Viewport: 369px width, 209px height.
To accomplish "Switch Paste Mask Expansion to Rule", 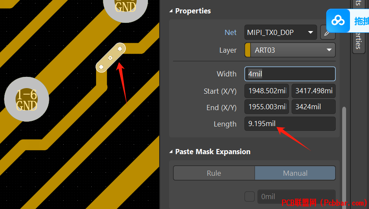I will [x=214, y=173].
